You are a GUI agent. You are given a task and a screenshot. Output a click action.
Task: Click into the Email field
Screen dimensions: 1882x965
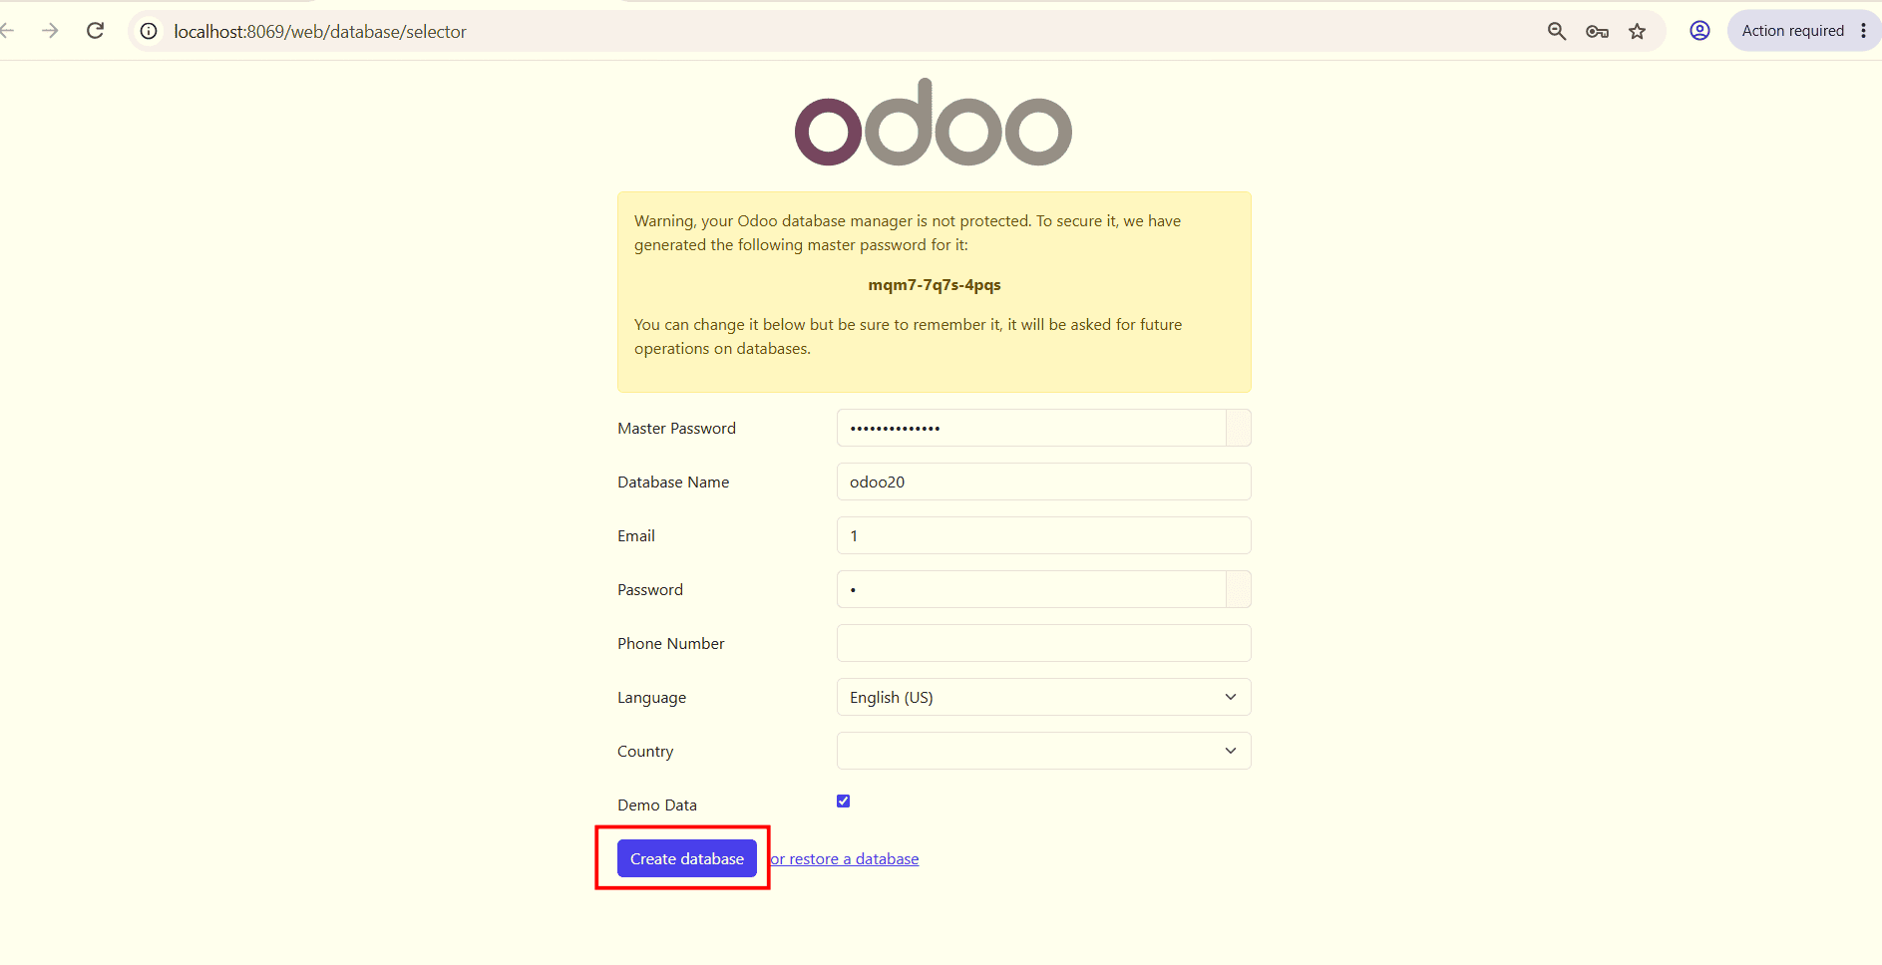1043,535
